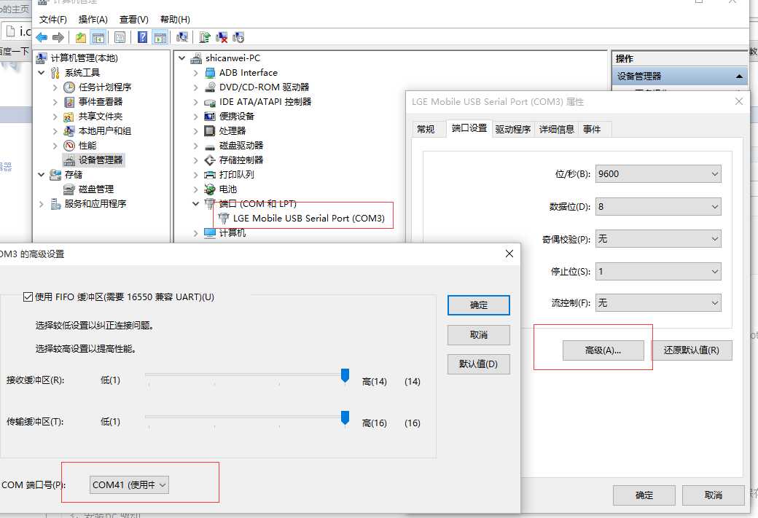This screenshot has width=758, height=518.
Task: Open the COM 端口号 COM41 dropdown
Action: [x=129, y=484]
